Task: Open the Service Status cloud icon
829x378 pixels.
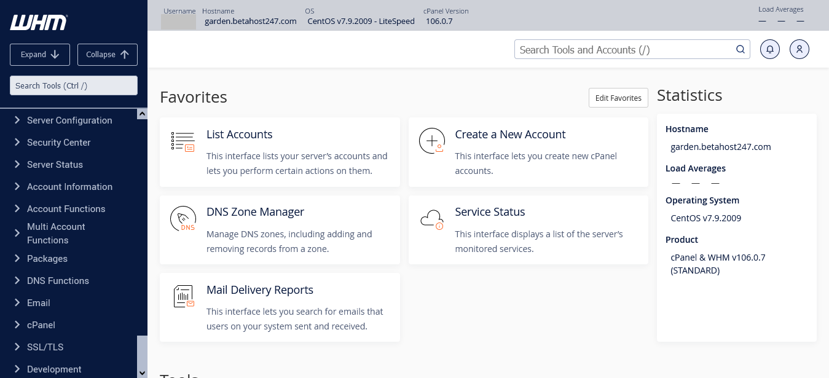Action: [431, 219]
